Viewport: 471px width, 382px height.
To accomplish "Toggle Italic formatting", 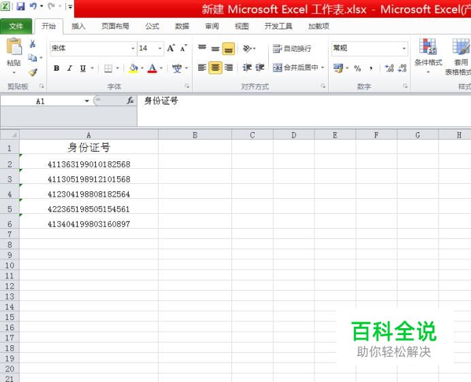I will [x=69, y=68].
